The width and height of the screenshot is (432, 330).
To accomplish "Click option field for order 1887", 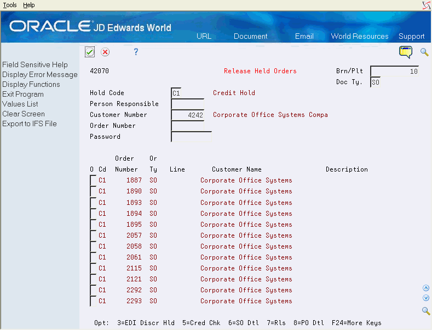I will (x=93, y=180).
